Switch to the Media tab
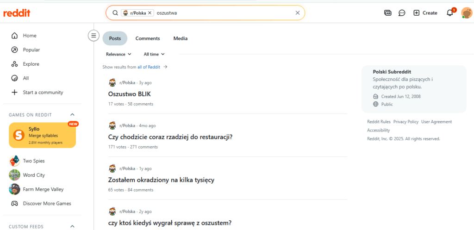Image resolution: width=474 pixels, height=230 pixels. click(180, 38)
